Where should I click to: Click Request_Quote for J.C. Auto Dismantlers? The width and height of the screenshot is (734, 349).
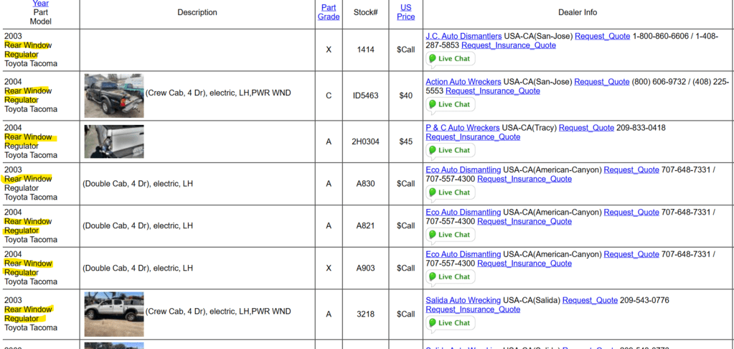tap(603, 36)
